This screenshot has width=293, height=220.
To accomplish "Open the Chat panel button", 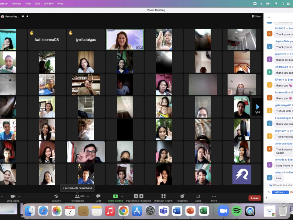I will 98,198.
